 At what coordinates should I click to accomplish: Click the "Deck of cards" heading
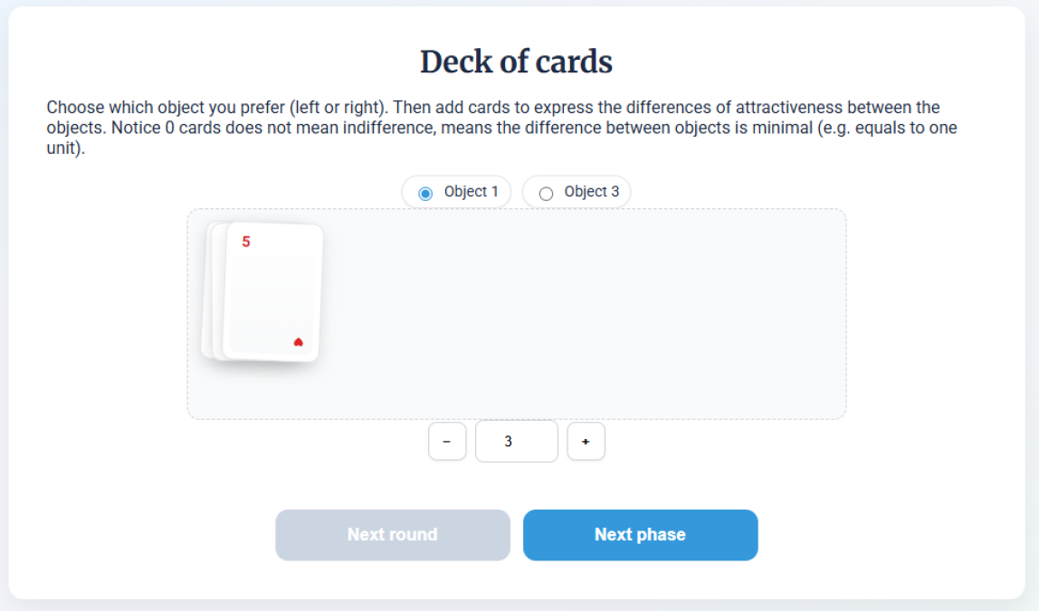click(x=516, y=62)
